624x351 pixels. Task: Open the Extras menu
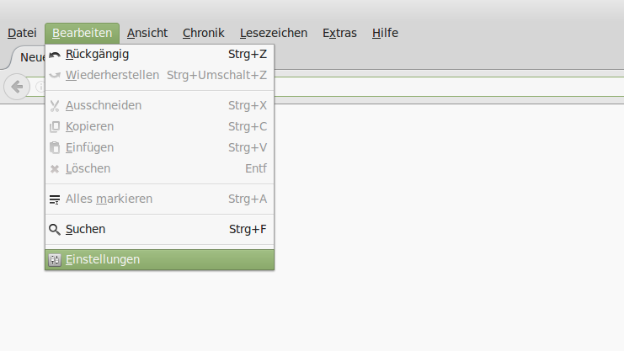(x=339, y=33)
